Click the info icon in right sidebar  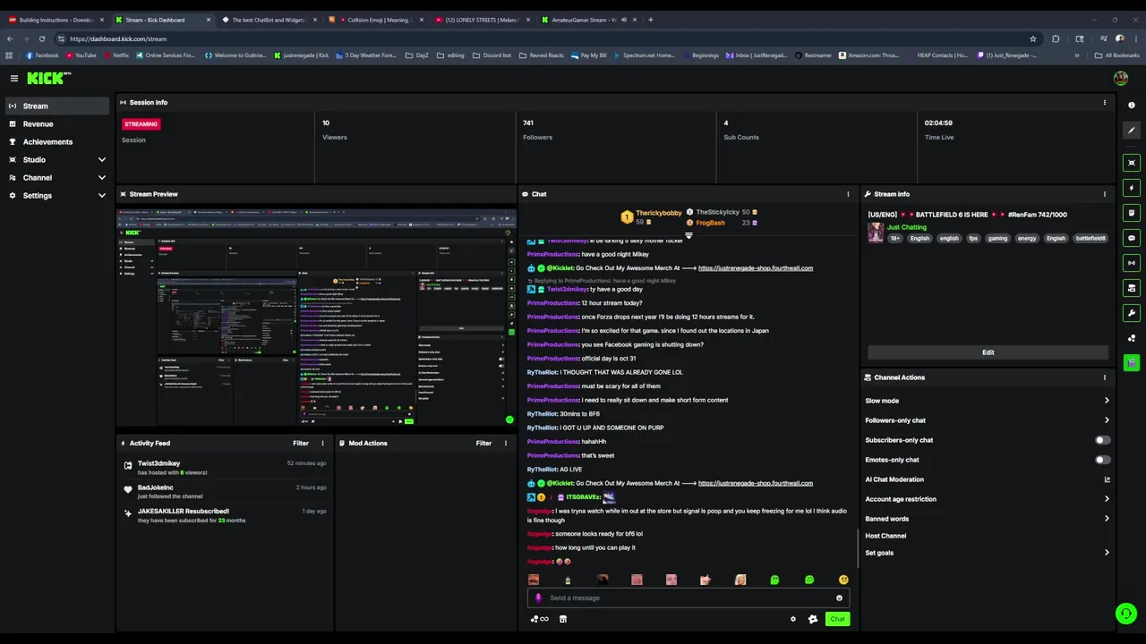pos(1132,106)
